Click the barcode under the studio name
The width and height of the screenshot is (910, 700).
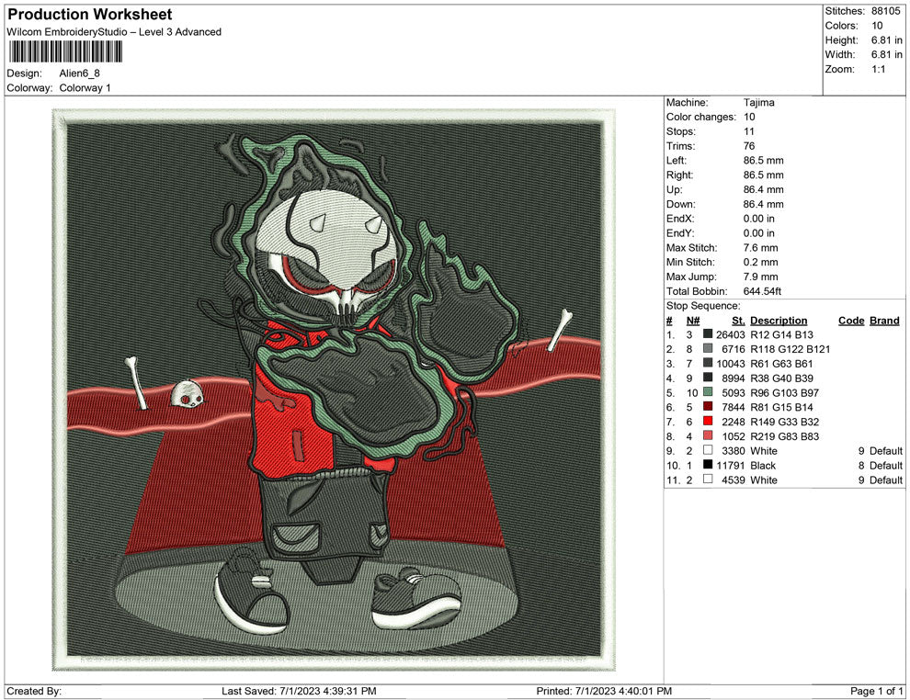point(64,52)
